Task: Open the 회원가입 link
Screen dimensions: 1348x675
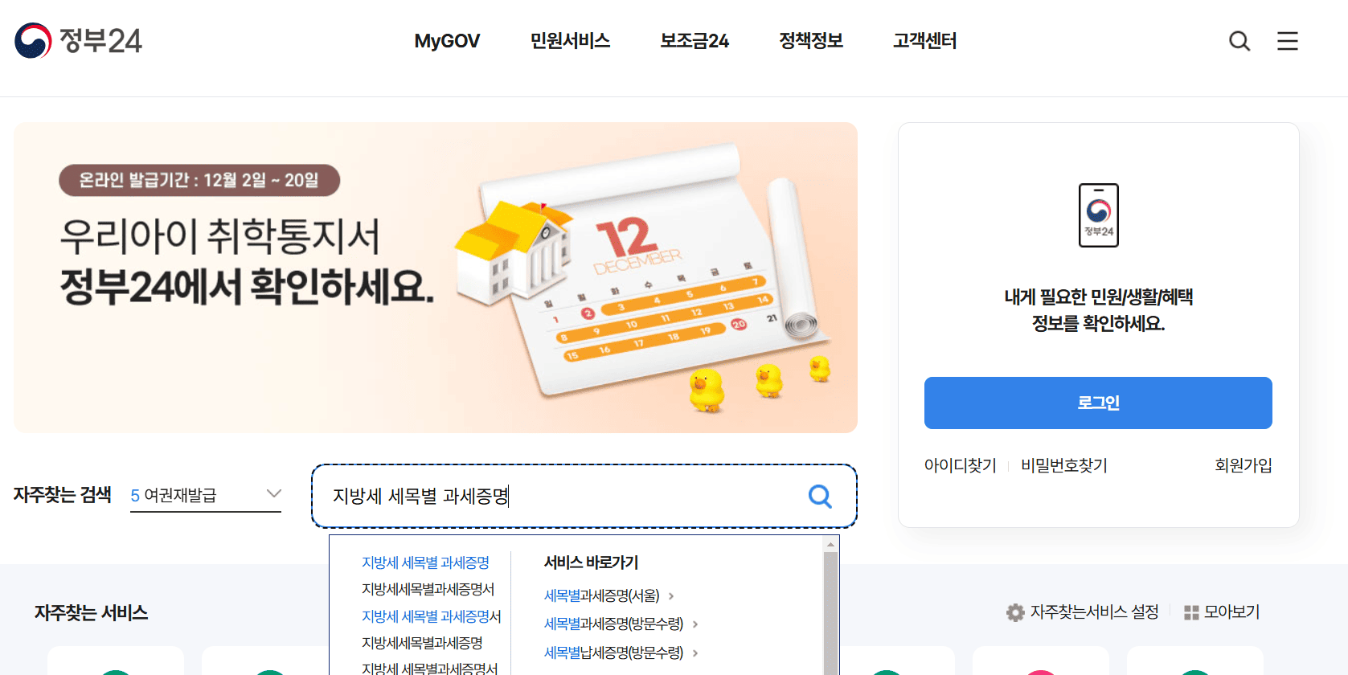Action: (1243, 465)
